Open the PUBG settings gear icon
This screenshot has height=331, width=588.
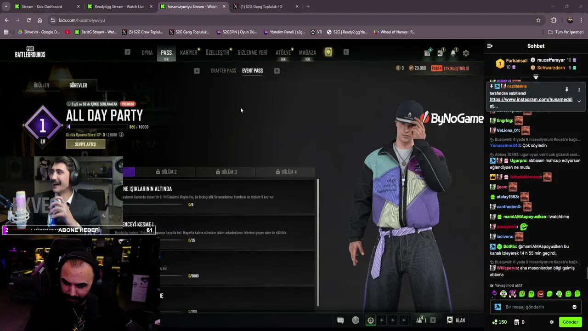[x=466, y=53]
